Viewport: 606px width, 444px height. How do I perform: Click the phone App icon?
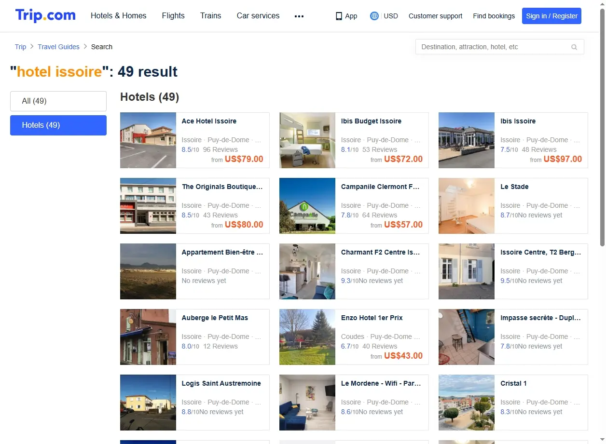pyautogui.click(x=339, y=16)
